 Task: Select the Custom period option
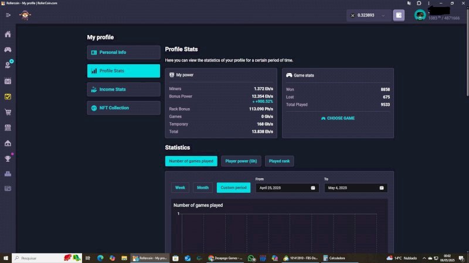233,188
